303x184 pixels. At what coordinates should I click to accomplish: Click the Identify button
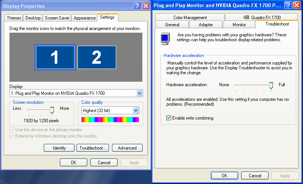click(59, 148)
